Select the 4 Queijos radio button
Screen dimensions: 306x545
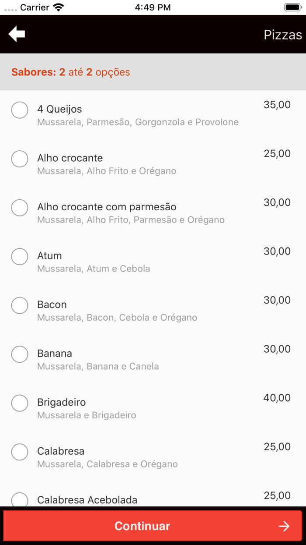(x=20, y=110)
